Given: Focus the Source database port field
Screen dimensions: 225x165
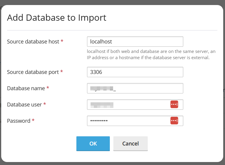Looking at the screenshot, I should click(135, 72).
